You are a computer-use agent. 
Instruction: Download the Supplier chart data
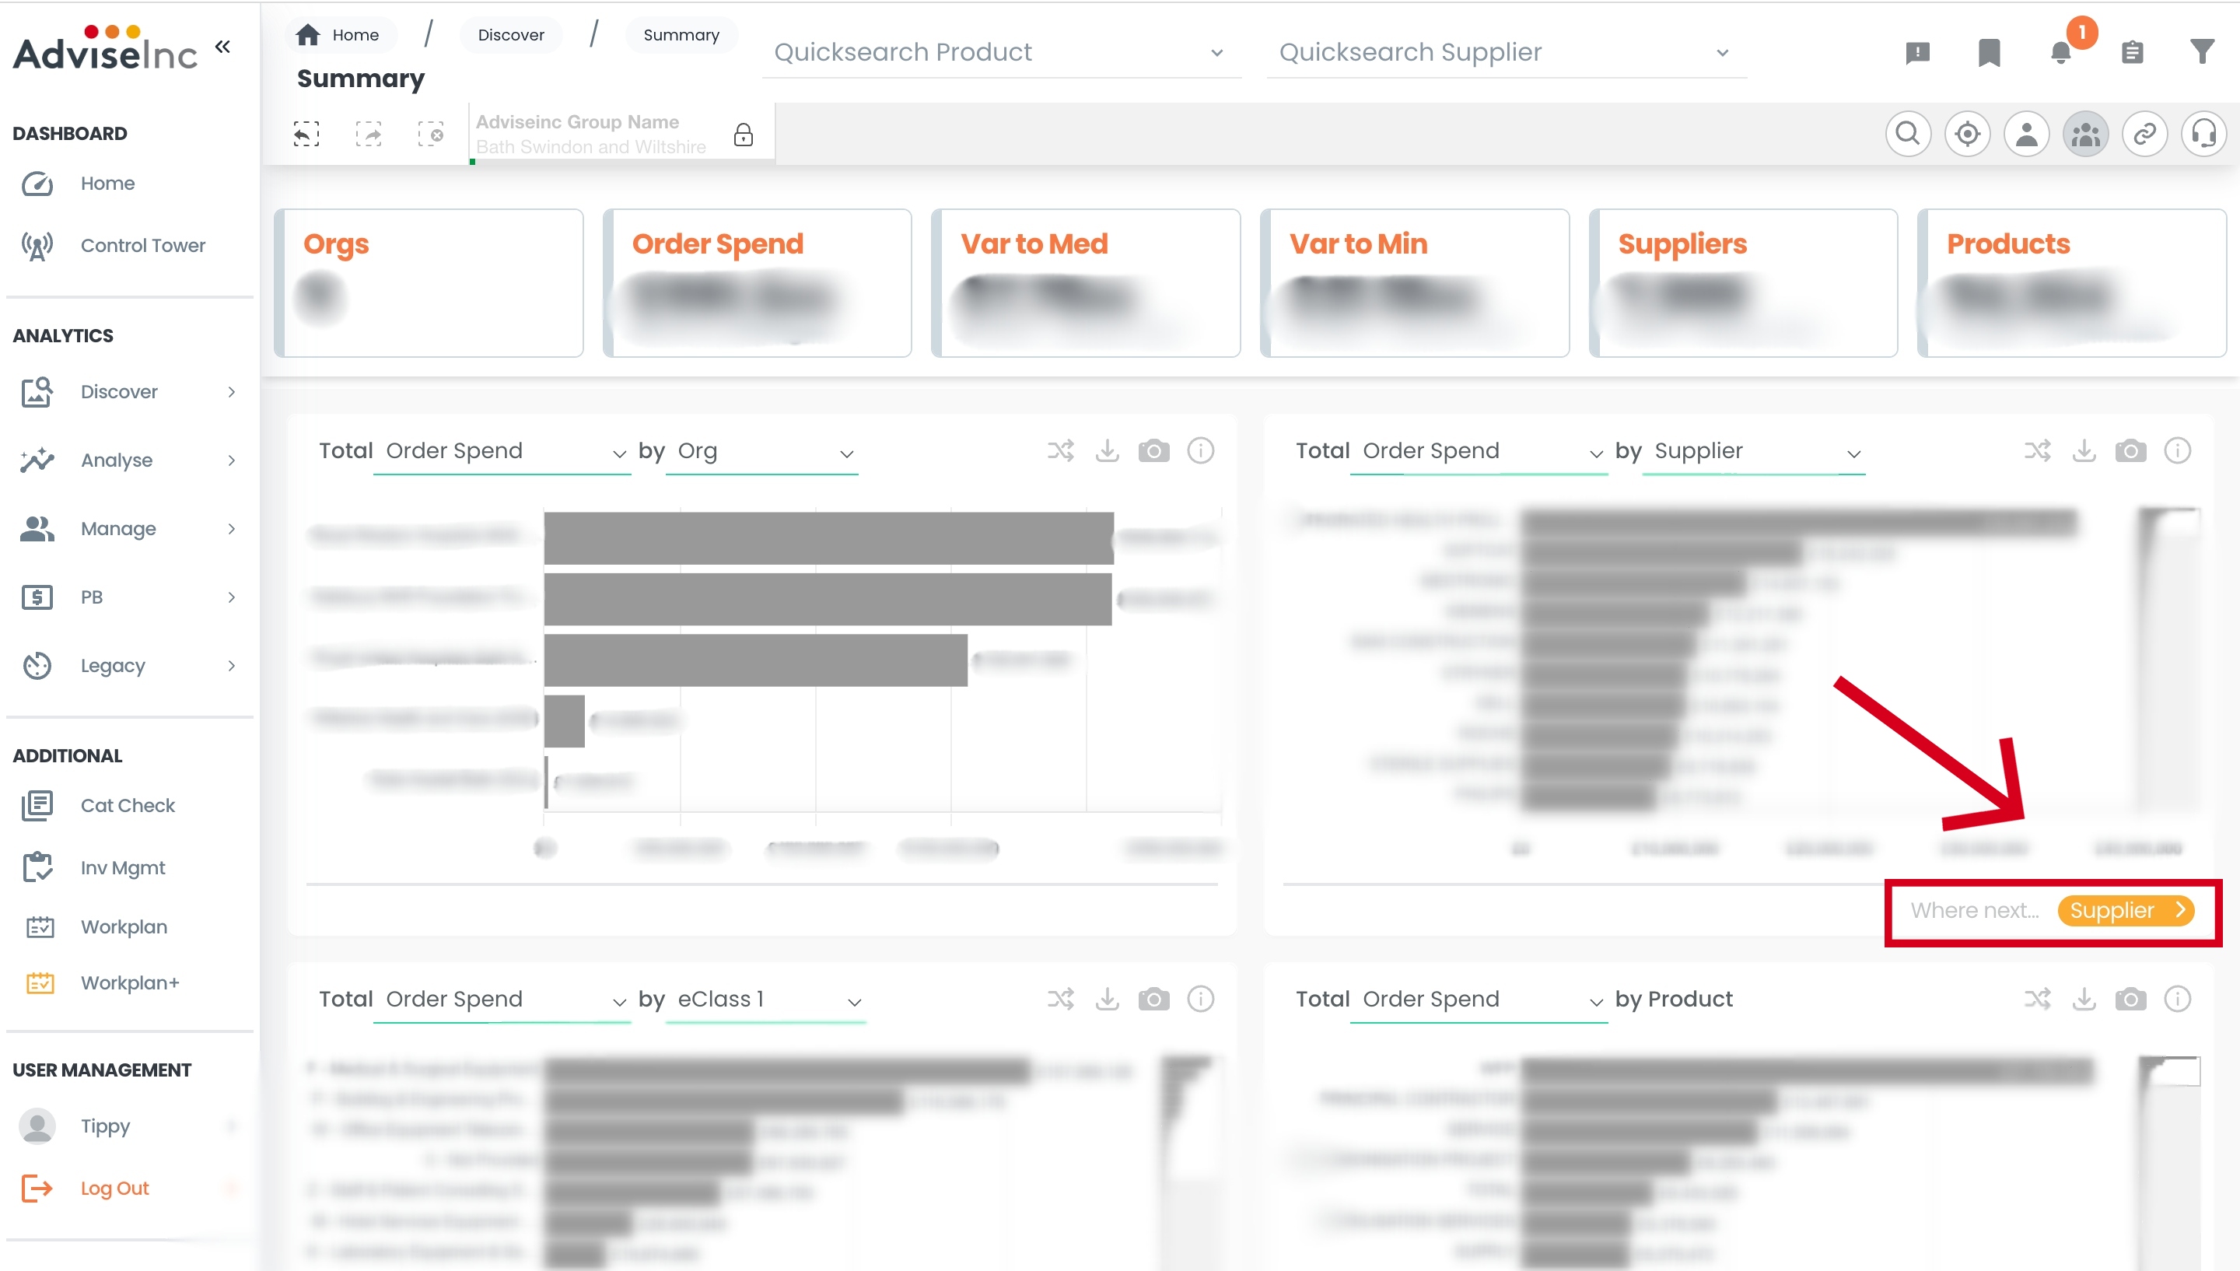click(2084, 451)
